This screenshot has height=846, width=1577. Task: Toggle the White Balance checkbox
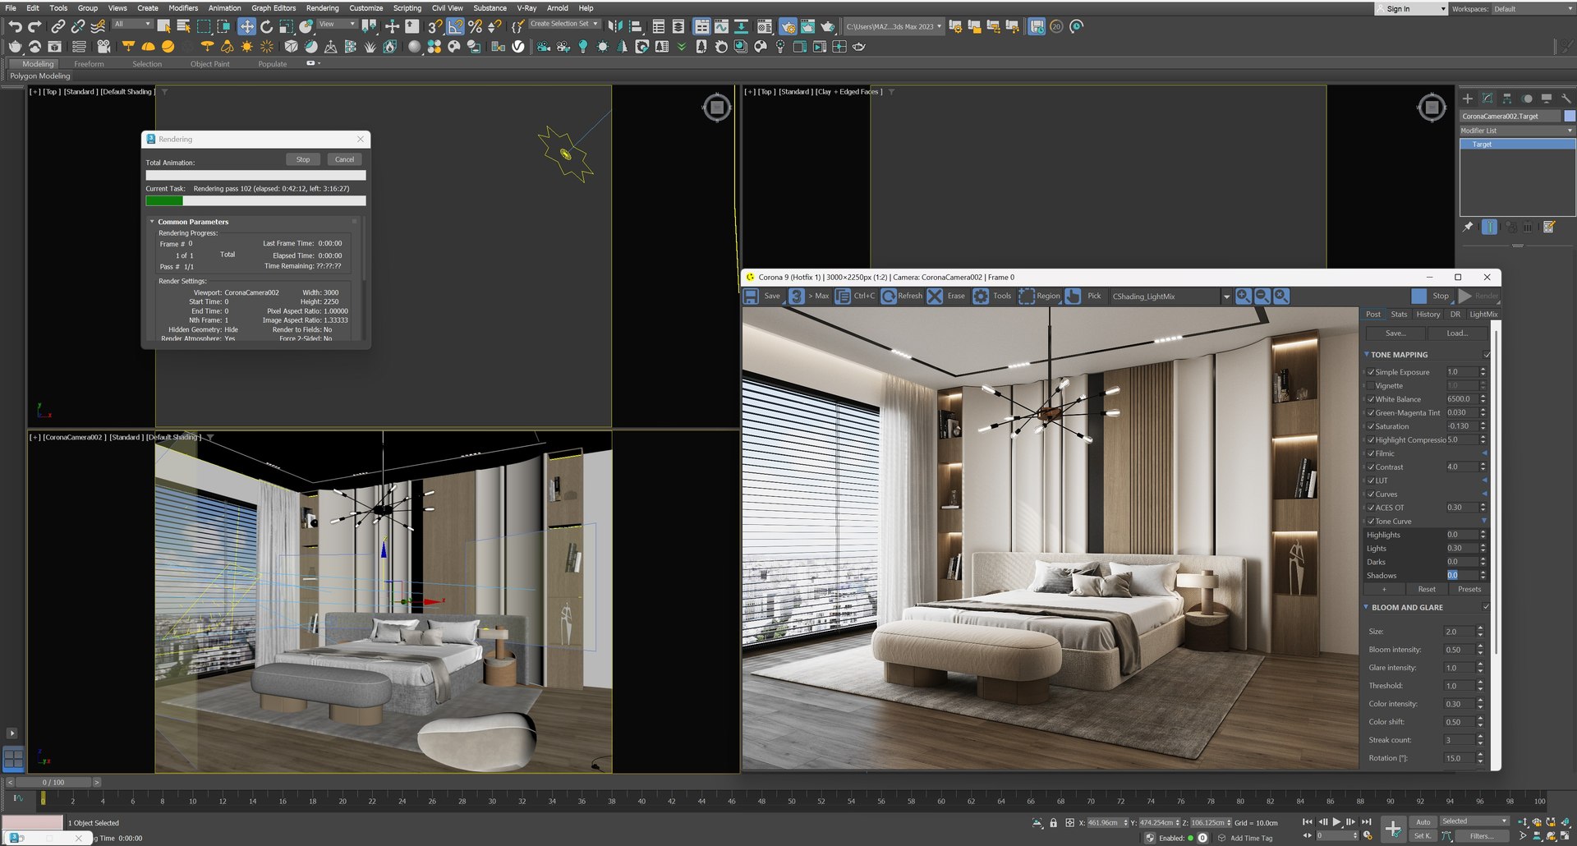click(1371, 399)
